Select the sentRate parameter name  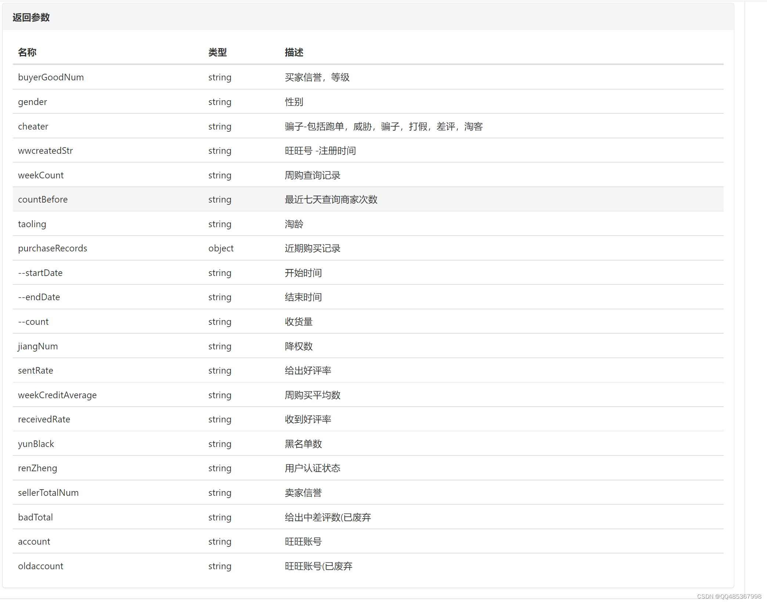click(36, 370)
